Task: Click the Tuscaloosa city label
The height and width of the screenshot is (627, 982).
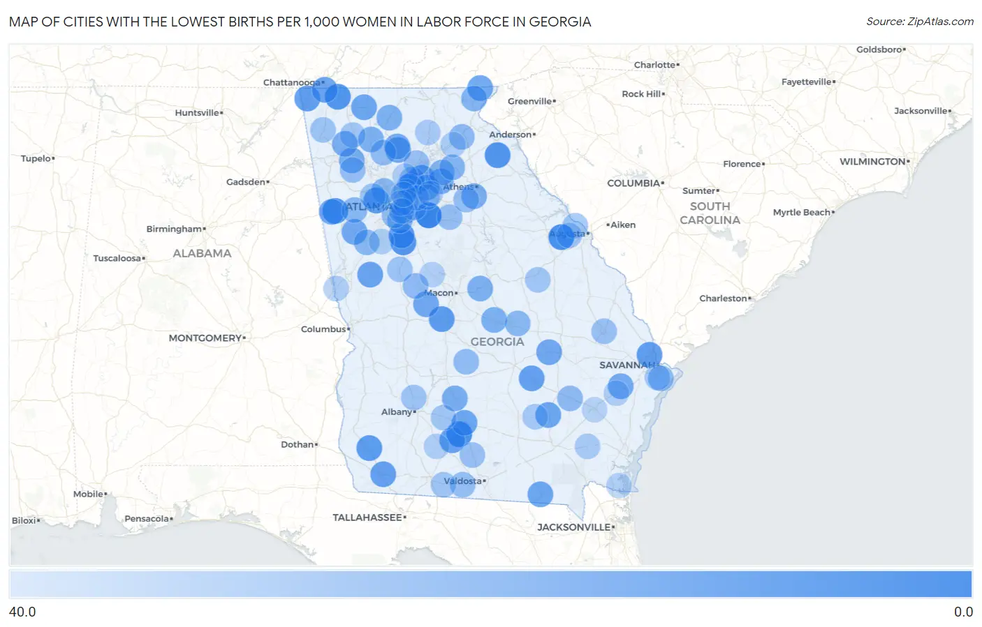Action: (117, 258)
